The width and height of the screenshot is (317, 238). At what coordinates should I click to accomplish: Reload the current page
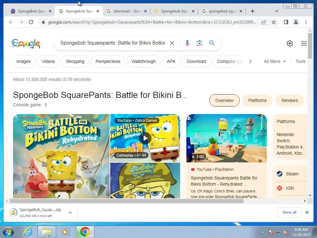31,22
